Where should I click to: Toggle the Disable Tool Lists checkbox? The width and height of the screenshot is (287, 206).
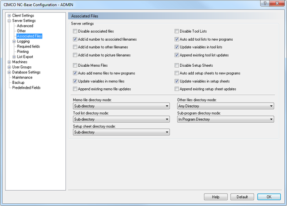[x=176, y=31]
